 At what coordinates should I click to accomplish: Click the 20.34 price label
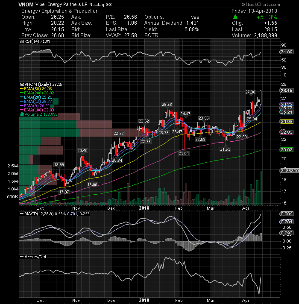(x=117, y=161)
